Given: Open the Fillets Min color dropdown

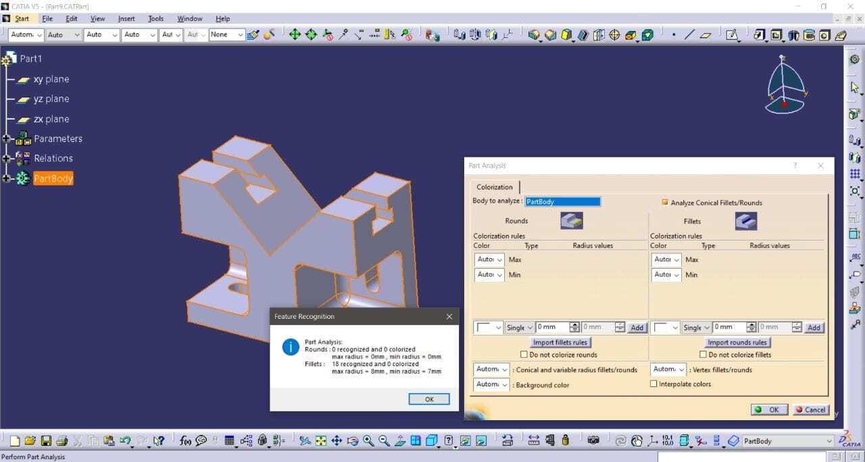Looking at the screenshot, I should click(666, 274).
